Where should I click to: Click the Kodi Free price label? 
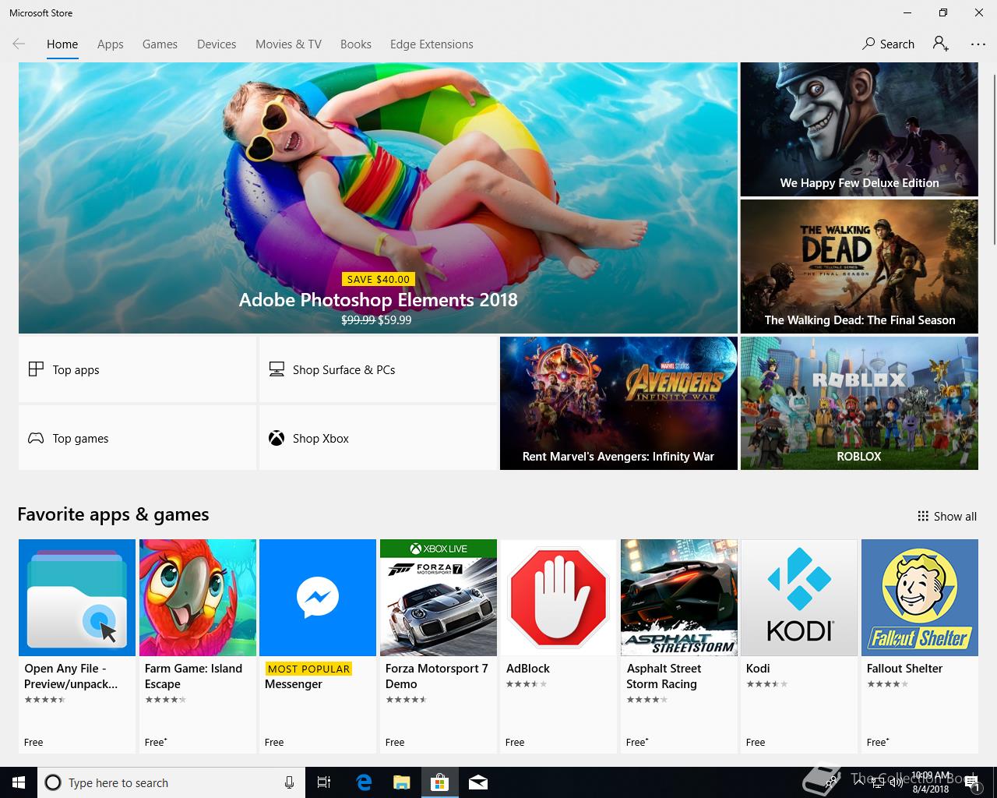click(756, 742)
